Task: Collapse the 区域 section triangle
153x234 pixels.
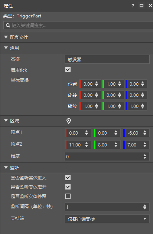Action: [6, 121]
